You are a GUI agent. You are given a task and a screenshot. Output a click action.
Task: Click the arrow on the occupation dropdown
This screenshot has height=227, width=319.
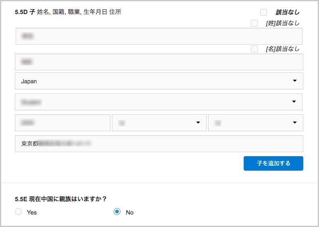click(x=294, y=101)
